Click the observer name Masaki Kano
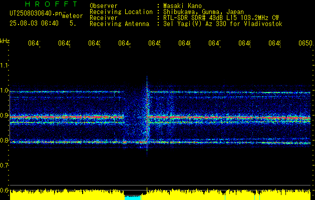The image size is (315, 200). (182, 6)
